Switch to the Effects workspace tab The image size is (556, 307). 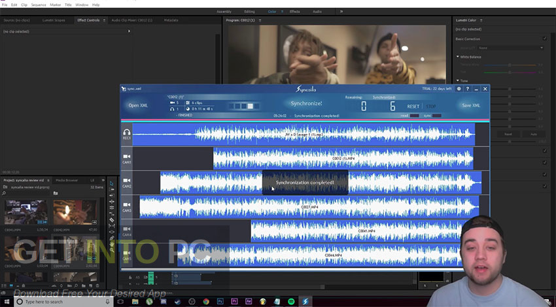[x=294, y=12]
